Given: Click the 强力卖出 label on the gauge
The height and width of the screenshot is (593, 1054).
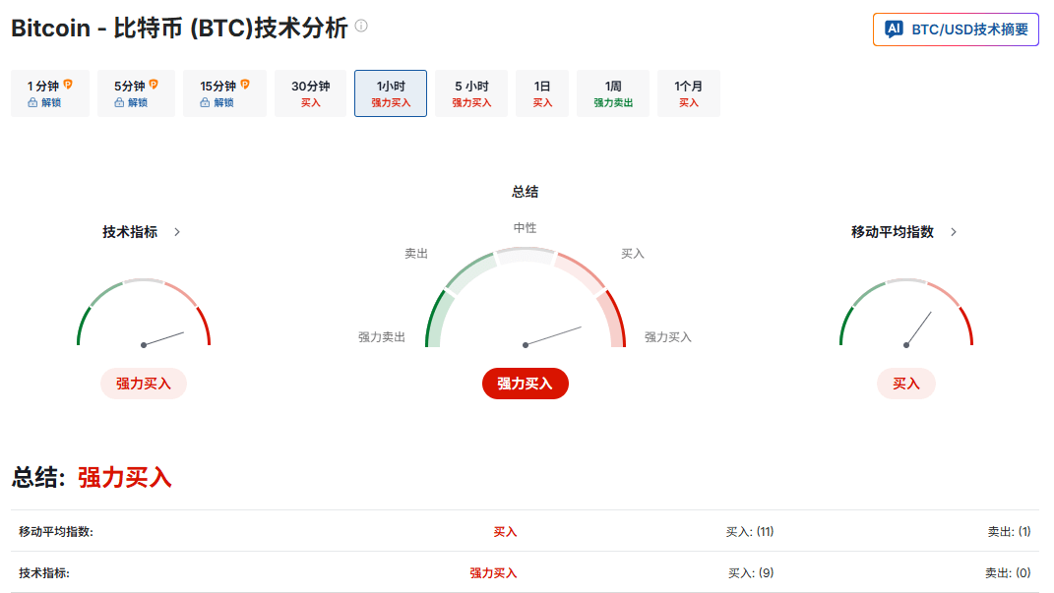Looking at the screenshot, I should point(381,337).
